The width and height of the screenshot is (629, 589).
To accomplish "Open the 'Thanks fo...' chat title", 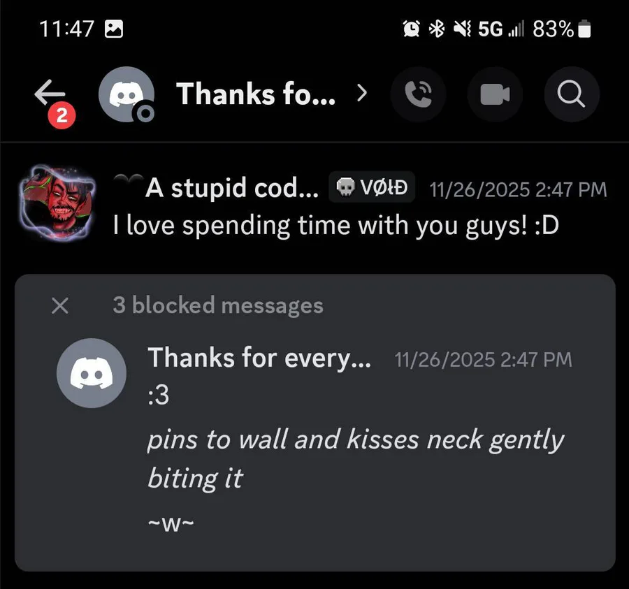I will (256, 94).
